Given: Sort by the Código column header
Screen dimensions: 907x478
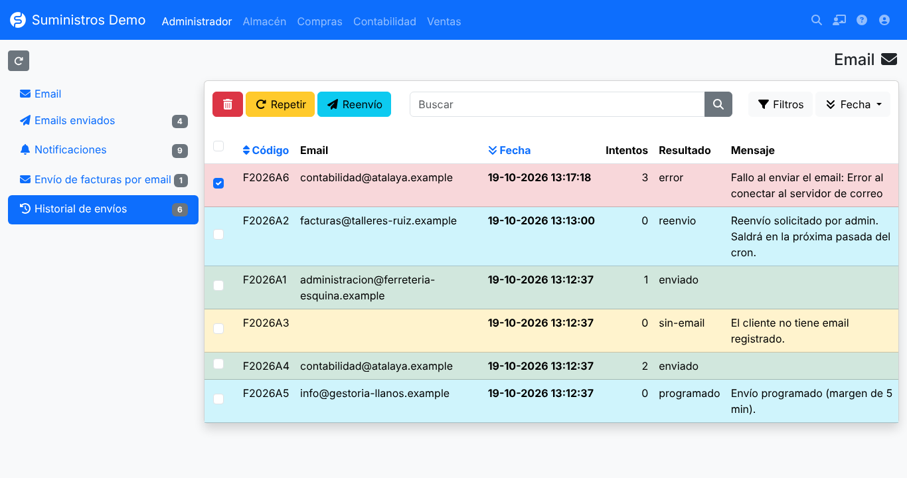Looking at the screenshot, I should pyautogui.click(x=266, y=150).
